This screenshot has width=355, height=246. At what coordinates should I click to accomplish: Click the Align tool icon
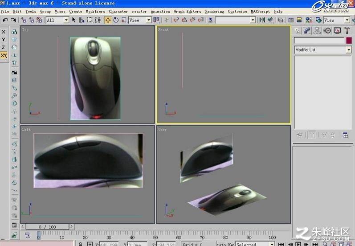click(x=270, y=20)
